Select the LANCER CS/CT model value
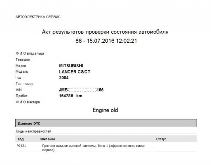This screenshot has width=211, height=165. coord(75,72)
